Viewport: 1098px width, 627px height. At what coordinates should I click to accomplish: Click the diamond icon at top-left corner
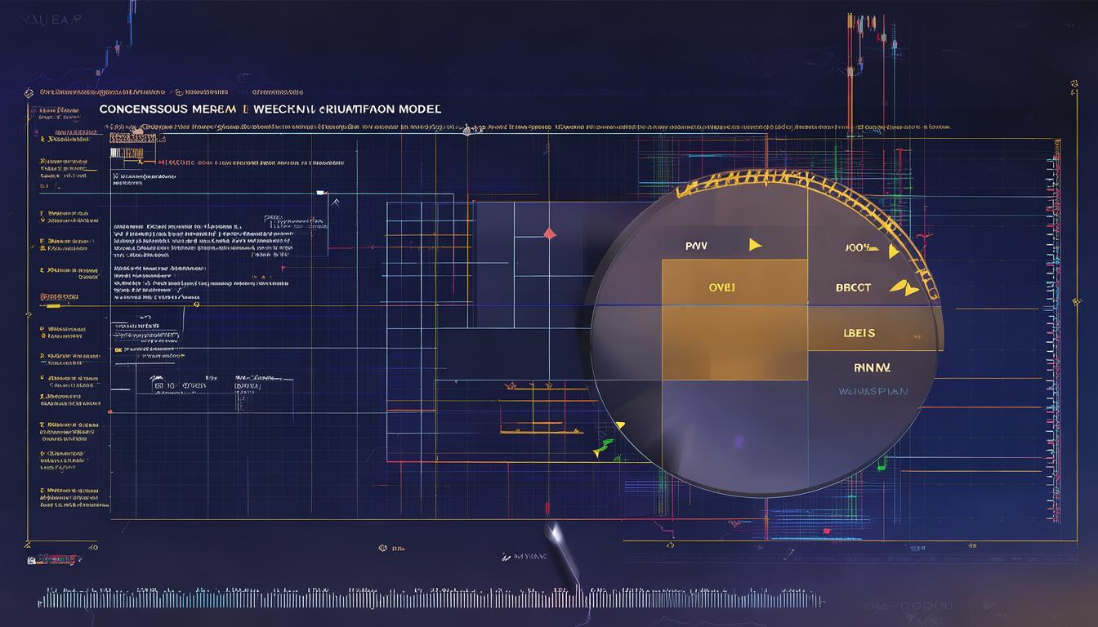tap(29, 93)
